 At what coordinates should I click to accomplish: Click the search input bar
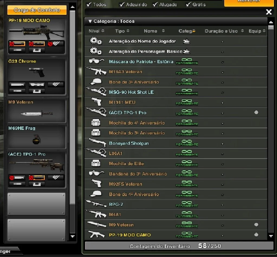tap(175, 12)
